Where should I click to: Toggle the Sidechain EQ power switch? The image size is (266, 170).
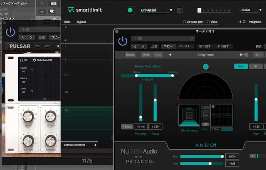coord(34,60)
